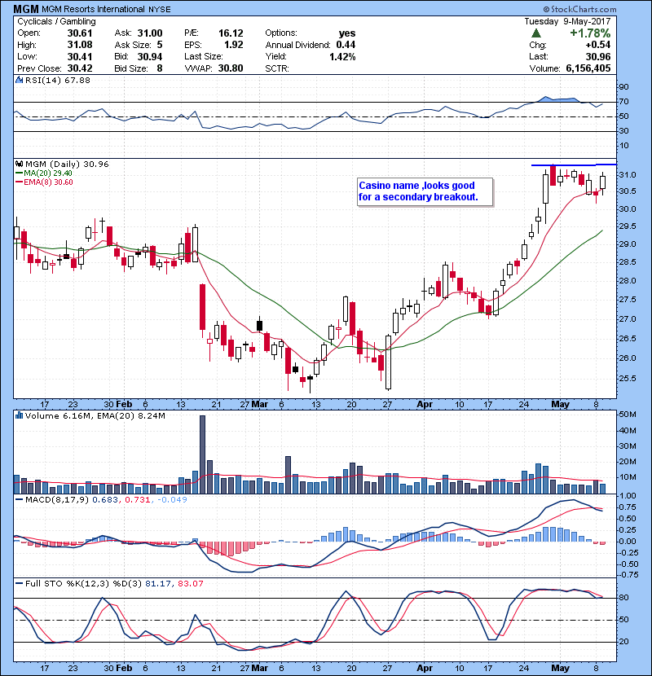The width and height of the screenshot is (652, 676).
Task: Click the +1.78% percent change
Action: 590,33
